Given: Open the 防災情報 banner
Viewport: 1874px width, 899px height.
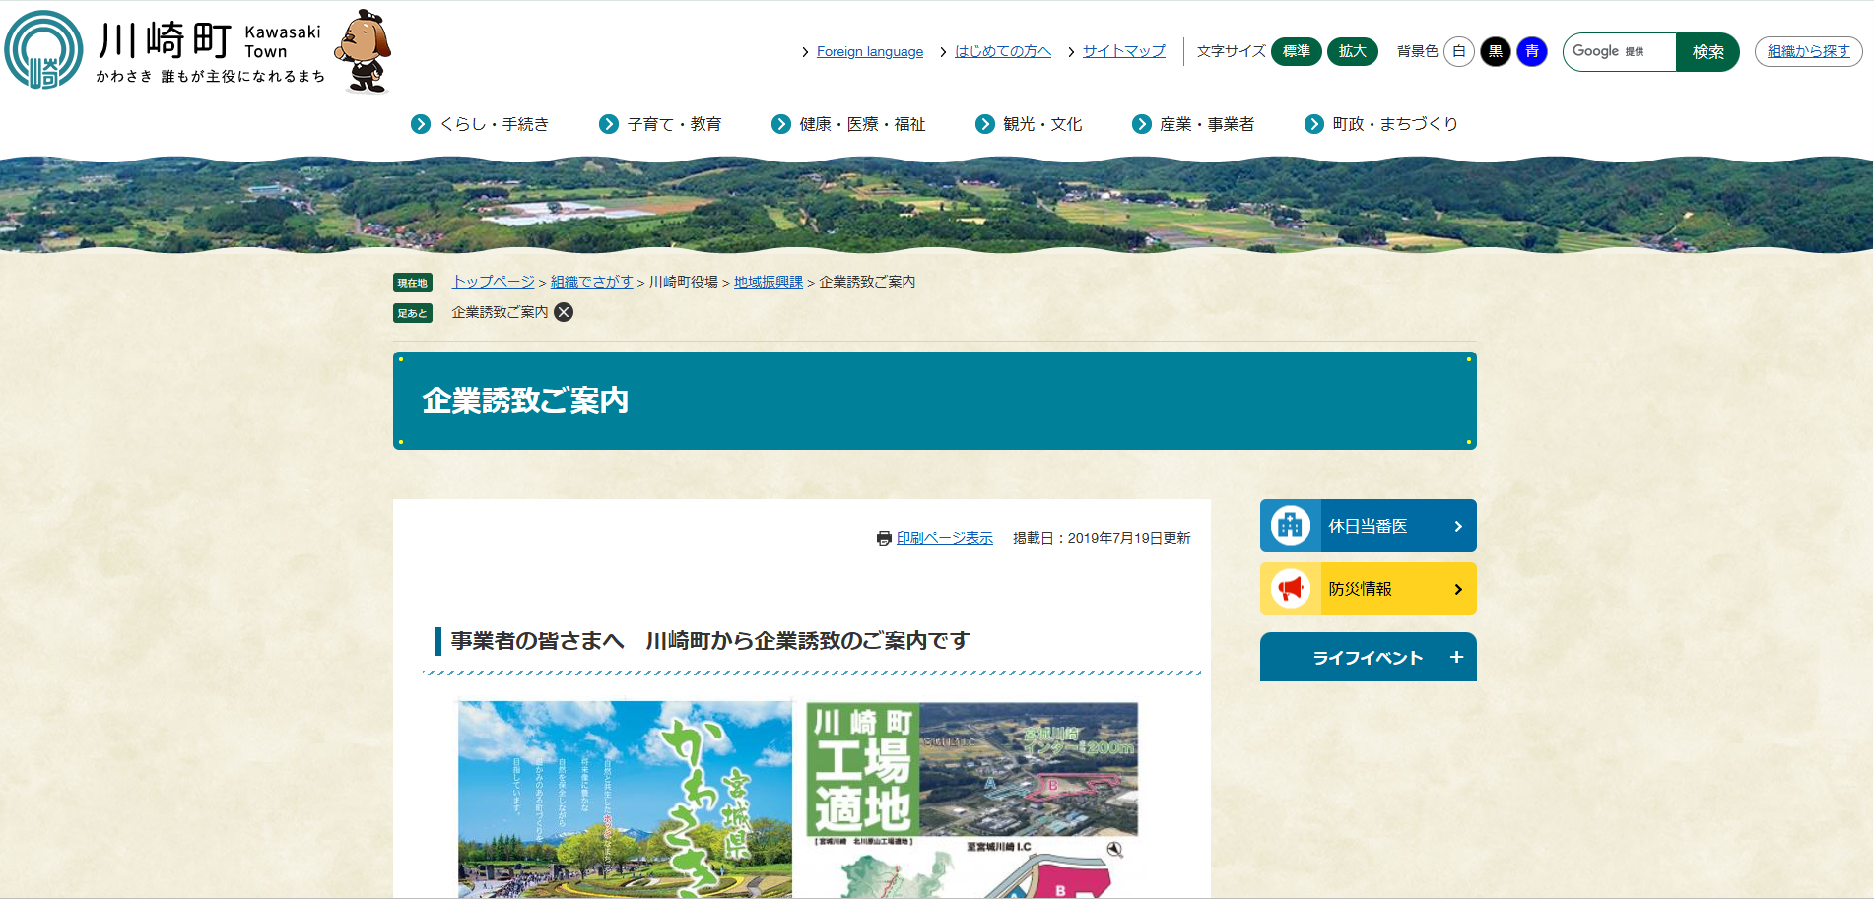Looking at the screenshot, I should point(1369,589).
